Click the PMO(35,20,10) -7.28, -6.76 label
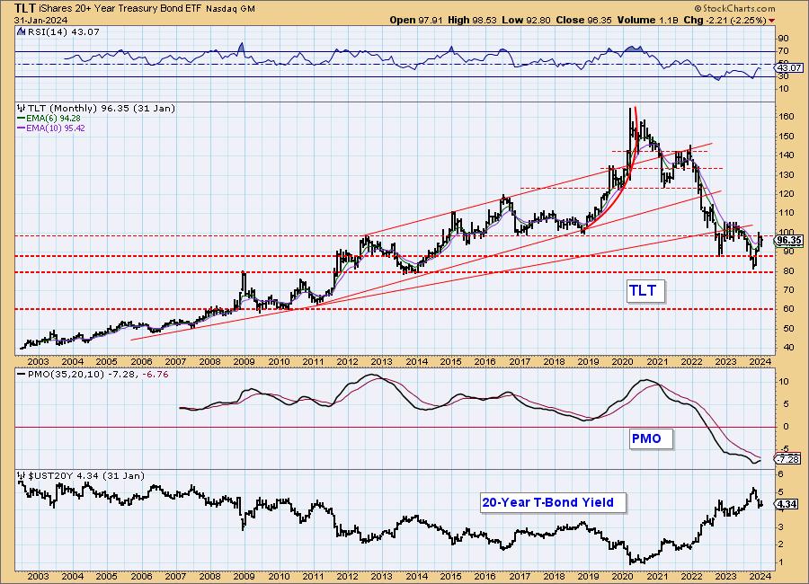Viewport: 809px width, 584px height. pos(97,374)
